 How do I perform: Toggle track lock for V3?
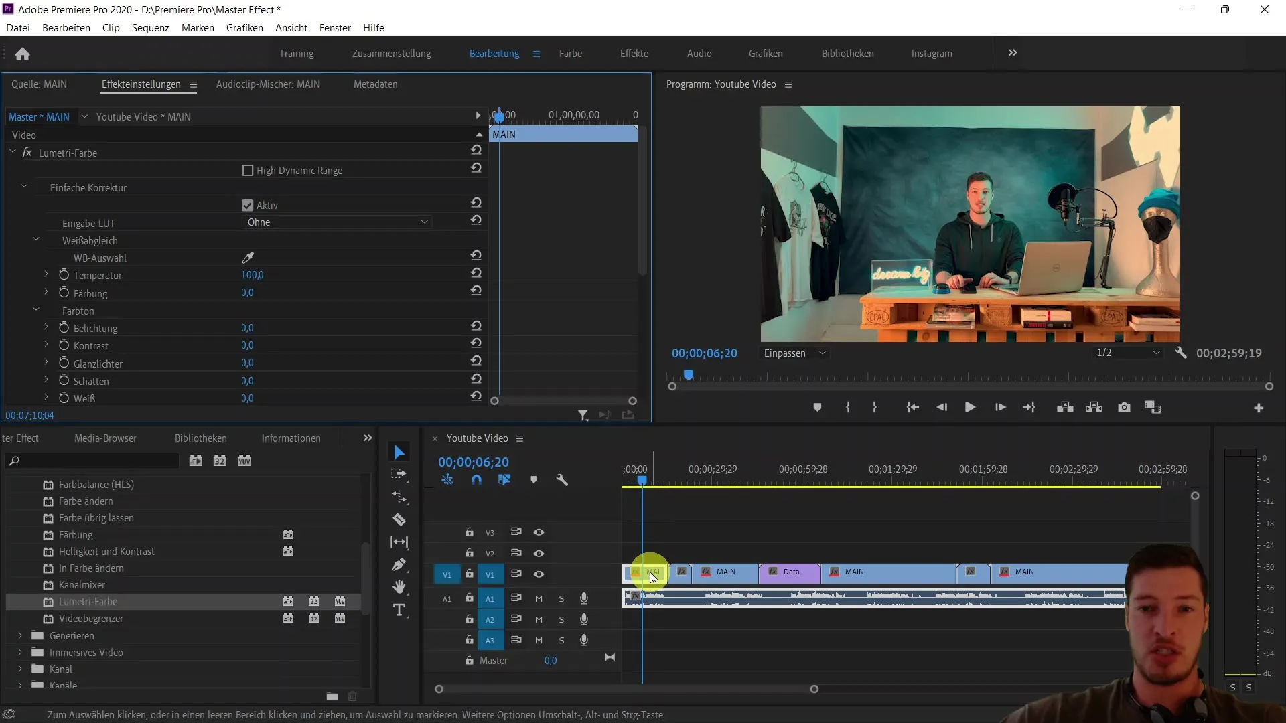[x=470, y=532]
